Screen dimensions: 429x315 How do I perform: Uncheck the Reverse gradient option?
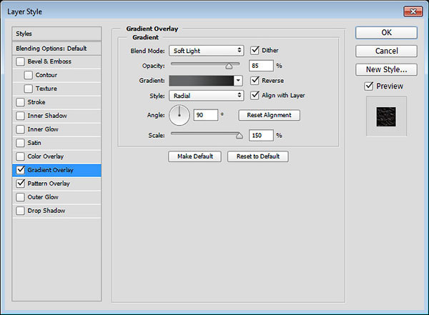tap(255, 81)
